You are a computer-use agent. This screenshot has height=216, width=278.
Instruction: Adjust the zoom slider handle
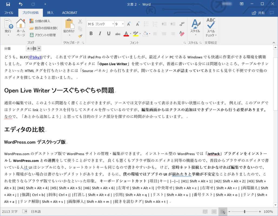(x=244, y=212)
